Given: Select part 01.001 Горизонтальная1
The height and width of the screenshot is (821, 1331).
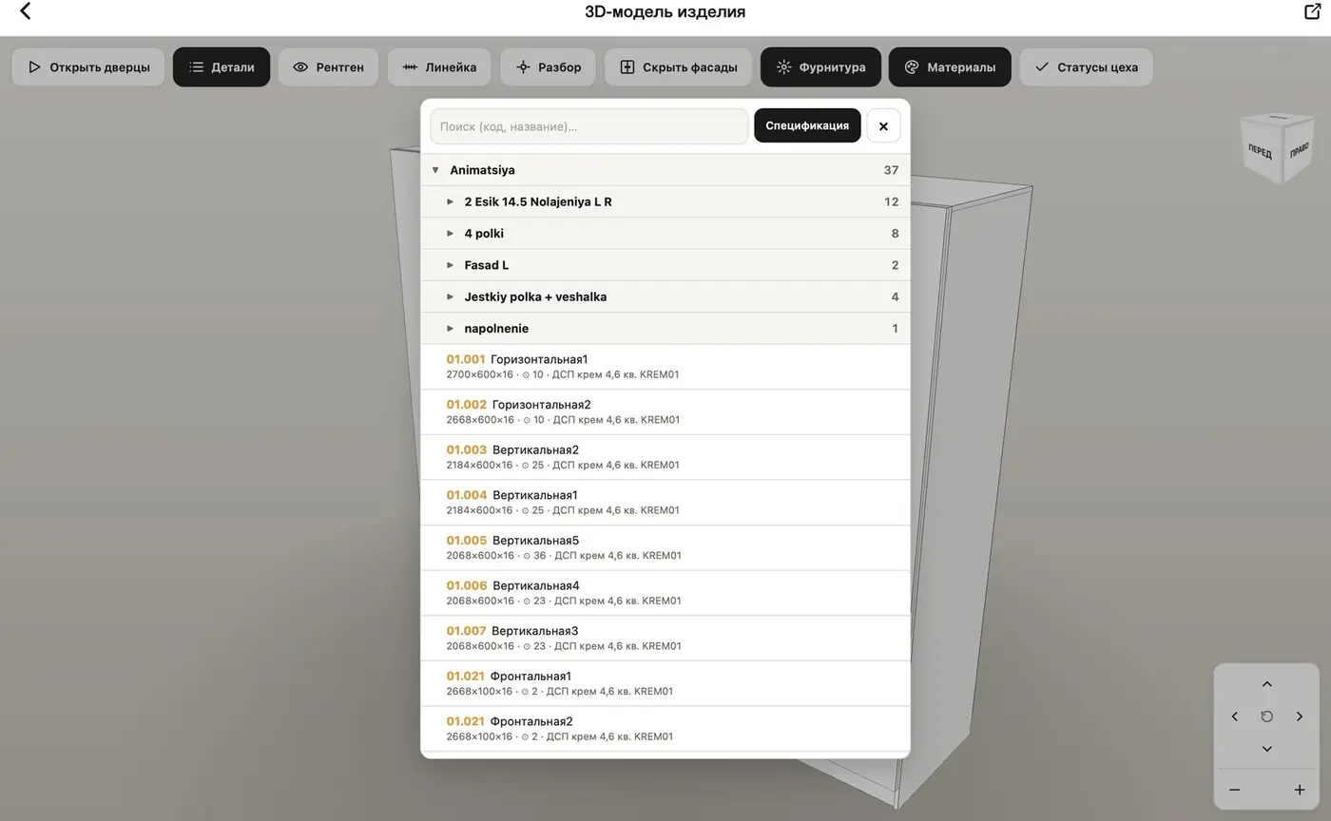Looking at the screenshot, I should 665,367.
